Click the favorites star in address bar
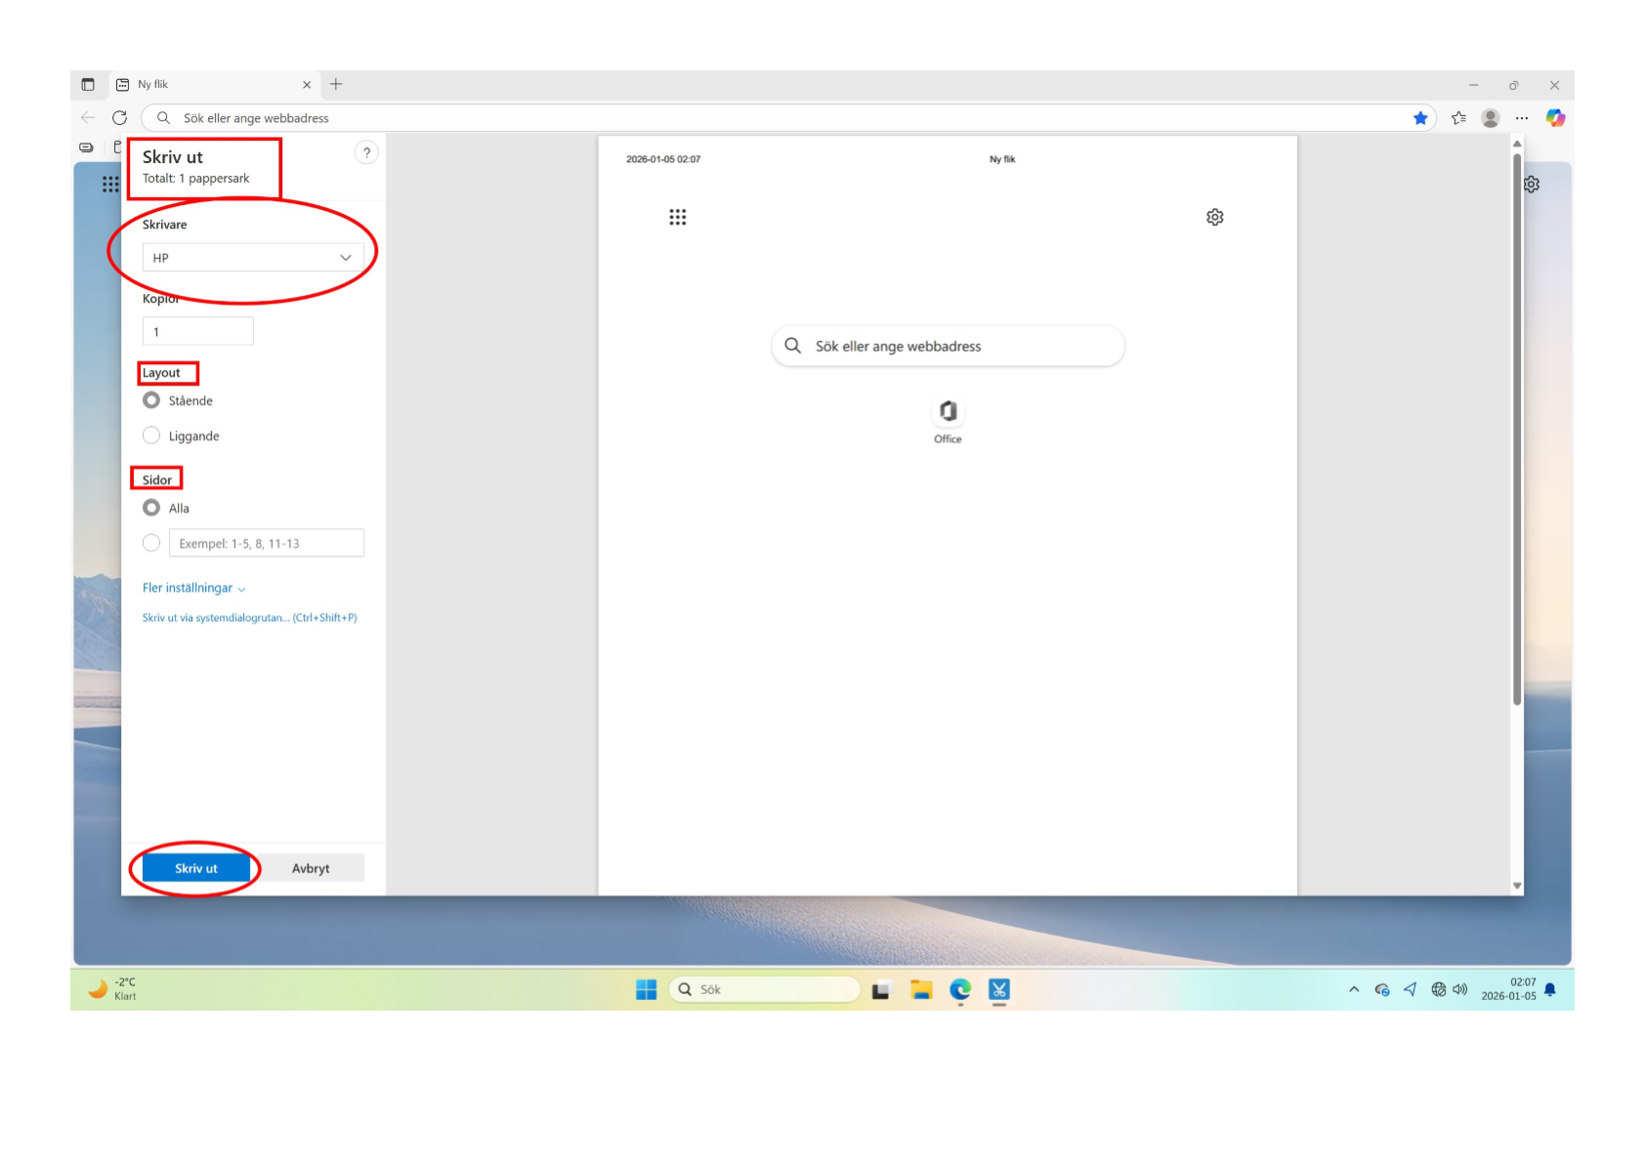The image size is (1645, 1163). coord(1420,118)
